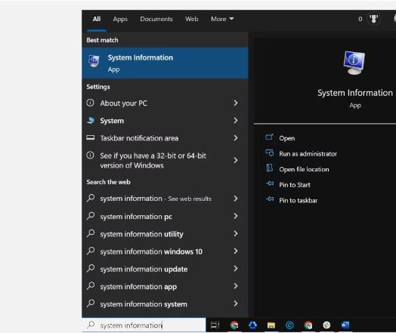
Task: Open first Chrome icon on taskbar
Action: coord(234,325)
